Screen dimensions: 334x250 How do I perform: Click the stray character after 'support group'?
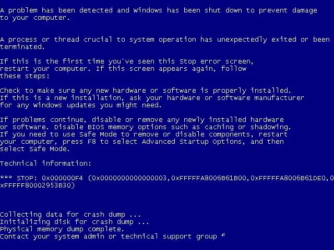tap(223, 235)
